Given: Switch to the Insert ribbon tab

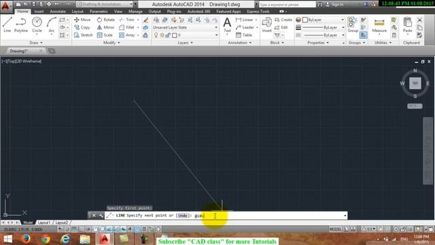Looking at the screenshot, I should click(39, 12).
